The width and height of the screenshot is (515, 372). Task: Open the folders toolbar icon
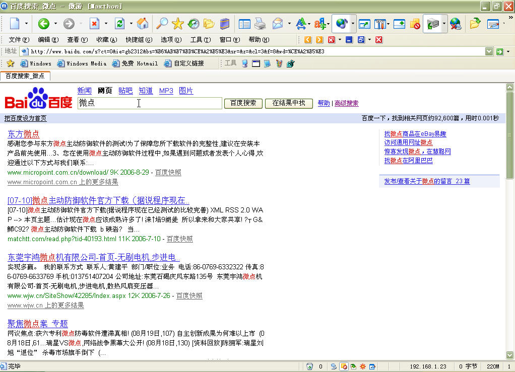[209, 24]
